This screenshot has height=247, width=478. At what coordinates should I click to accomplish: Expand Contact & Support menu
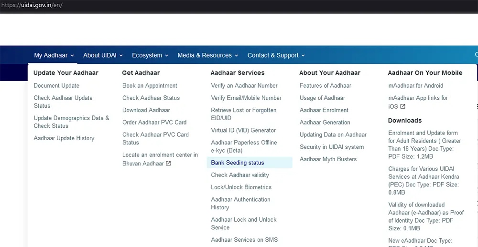point(276,55)
